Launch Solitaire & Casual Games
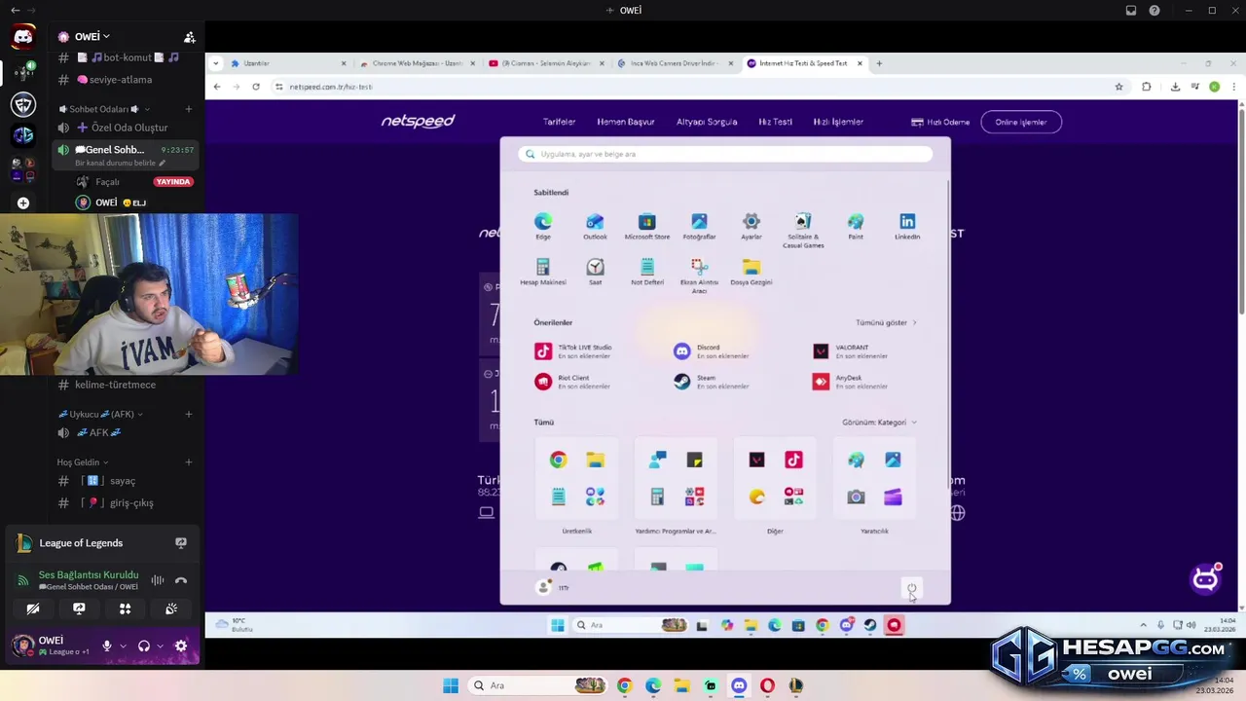Viewport: 1246px width, 701px height. pos(803,230)
